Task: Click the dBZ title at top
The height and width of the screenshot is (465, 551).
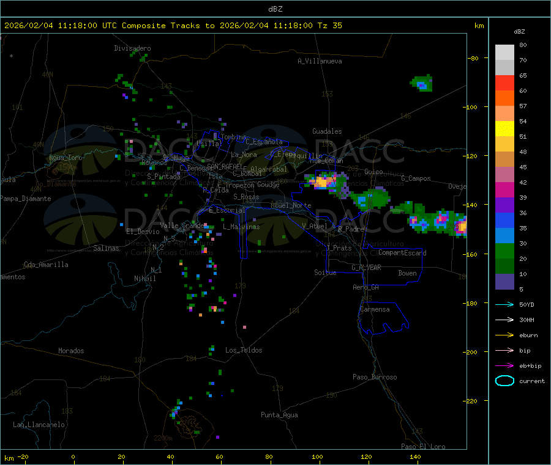Action: (x=275, y=9)
